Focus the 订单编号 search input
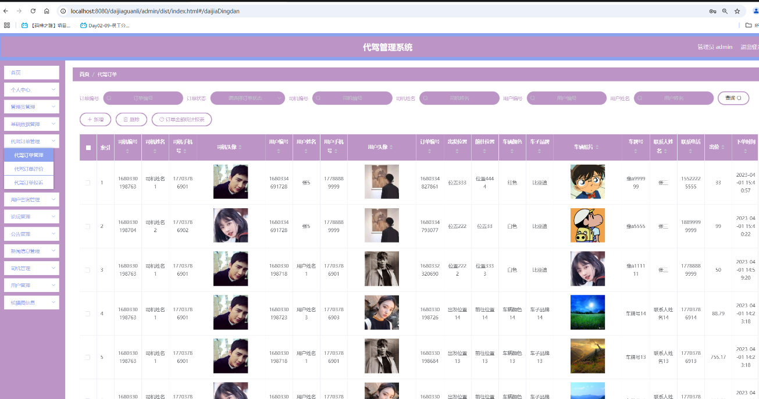Viewport: 759px width, 399px height. click(x=142, y=98)
